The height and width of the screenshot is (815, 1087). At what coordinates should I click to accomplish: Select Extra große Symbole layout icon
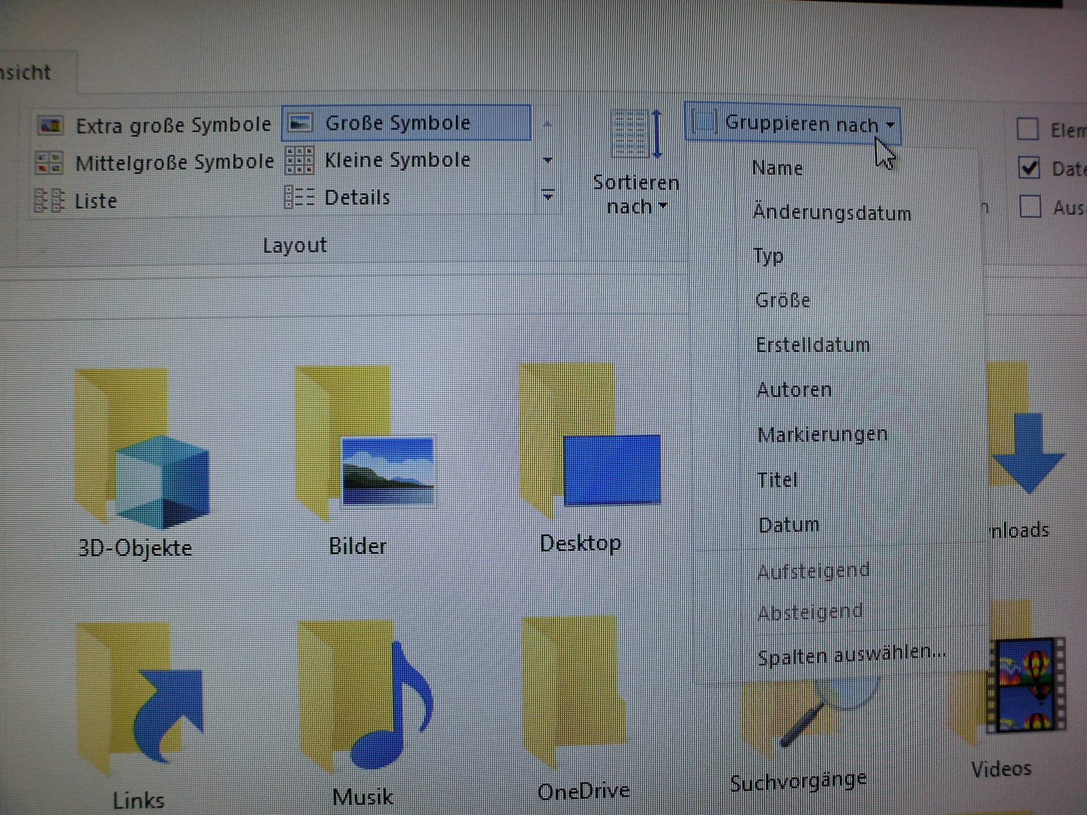tap(50, 126)
